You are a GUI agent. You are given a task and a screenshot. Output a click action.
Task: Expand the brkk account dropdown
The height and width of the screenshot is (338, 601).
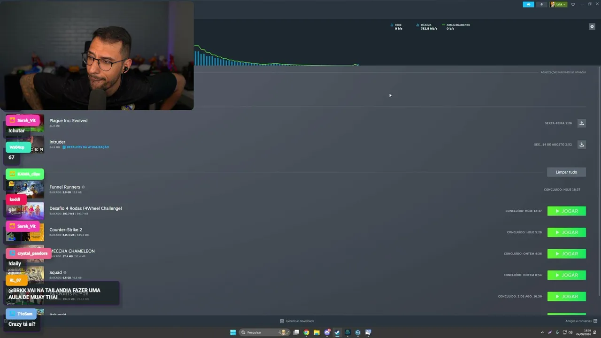click(559, 4)
